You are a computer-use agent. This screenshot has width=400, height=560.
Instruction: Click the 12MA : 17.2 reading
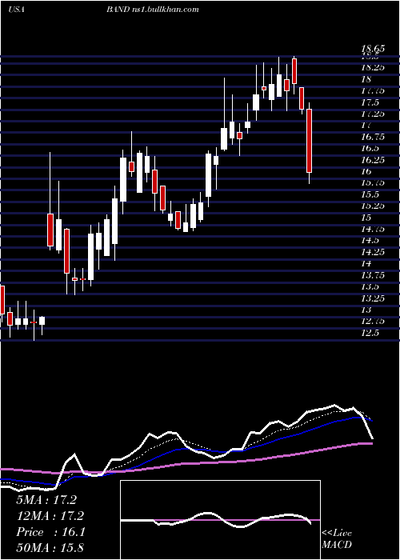(x=50, y=515)
